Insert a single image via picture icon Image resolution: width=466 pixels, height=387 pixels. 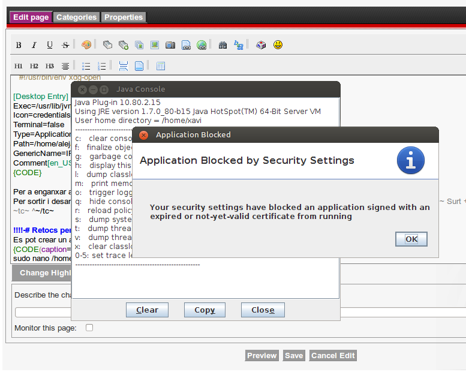coord(155,45)
